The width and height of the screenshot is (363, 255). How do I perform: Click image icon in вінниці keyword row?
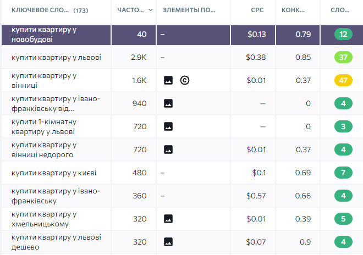click(168, 80)
